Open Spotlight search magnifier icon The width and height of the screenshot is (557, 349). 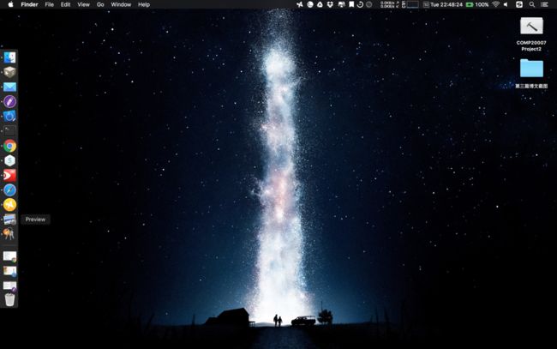click(532, 4)
